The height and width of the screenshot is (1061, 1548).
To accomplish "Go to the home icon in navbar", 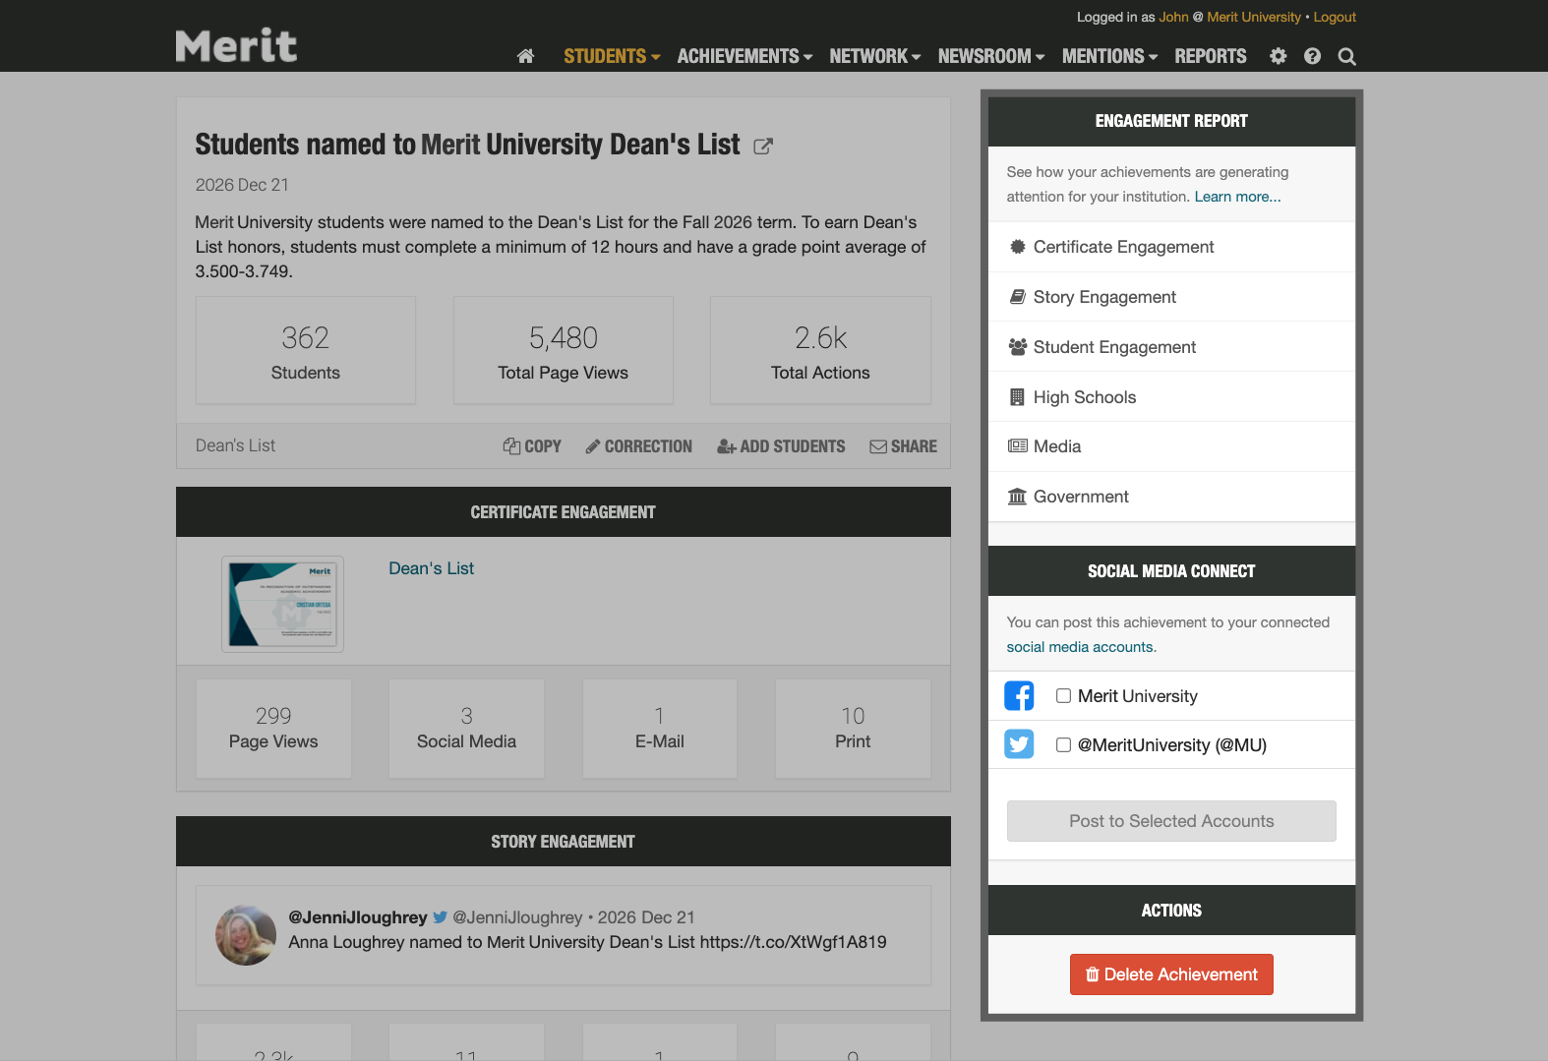I will (x=525, y=56).
